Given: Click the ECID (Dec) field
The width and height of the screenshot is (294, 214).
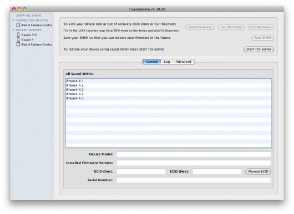Looking at the screenshot, I should pos(141,171).
